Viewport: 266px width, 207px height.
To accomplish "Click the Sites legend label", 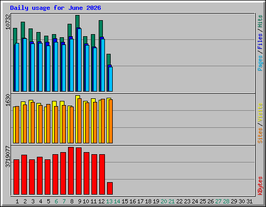I will pyautogui.click(x=260, y=136).
